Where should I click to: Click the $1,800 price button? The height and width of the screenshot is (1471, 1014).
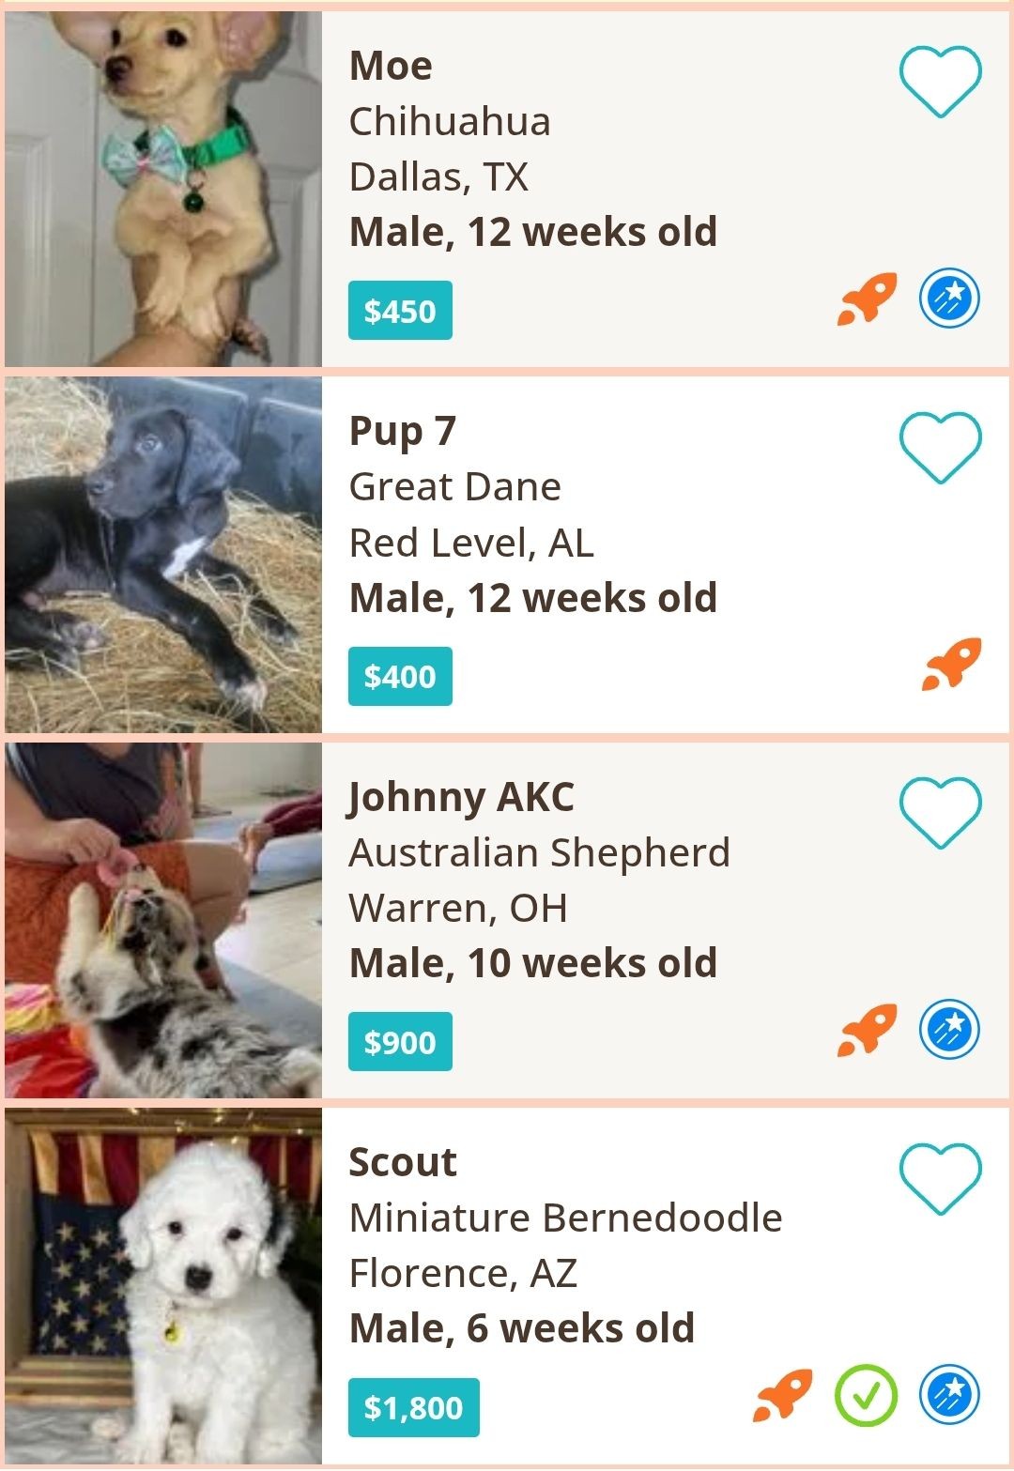413,1407
